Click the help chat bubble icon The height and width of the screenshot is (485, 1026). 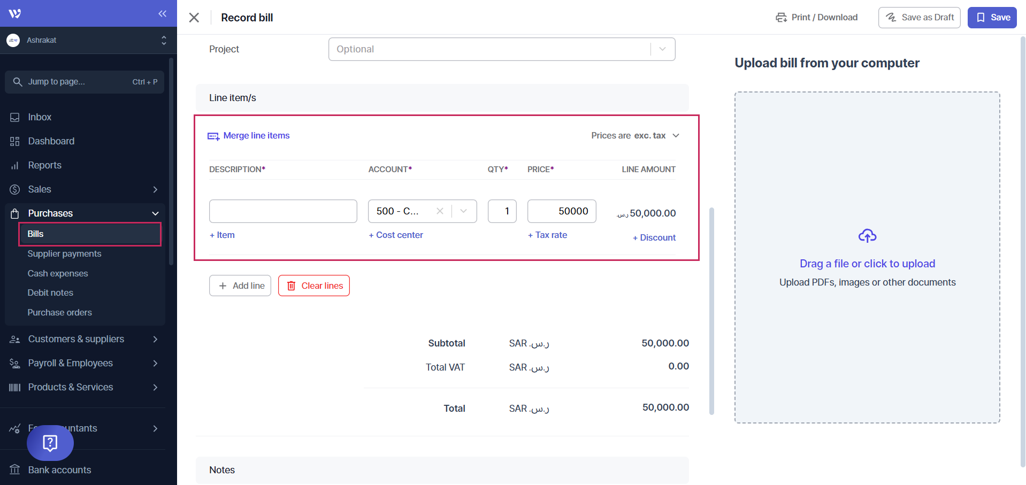click(50, 443)
